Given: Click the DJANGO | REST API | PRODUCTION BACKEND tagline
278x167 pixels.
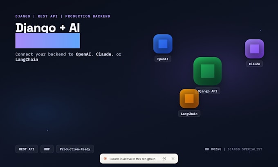Looking at the screenshot, I should click(x=63, y=16).
